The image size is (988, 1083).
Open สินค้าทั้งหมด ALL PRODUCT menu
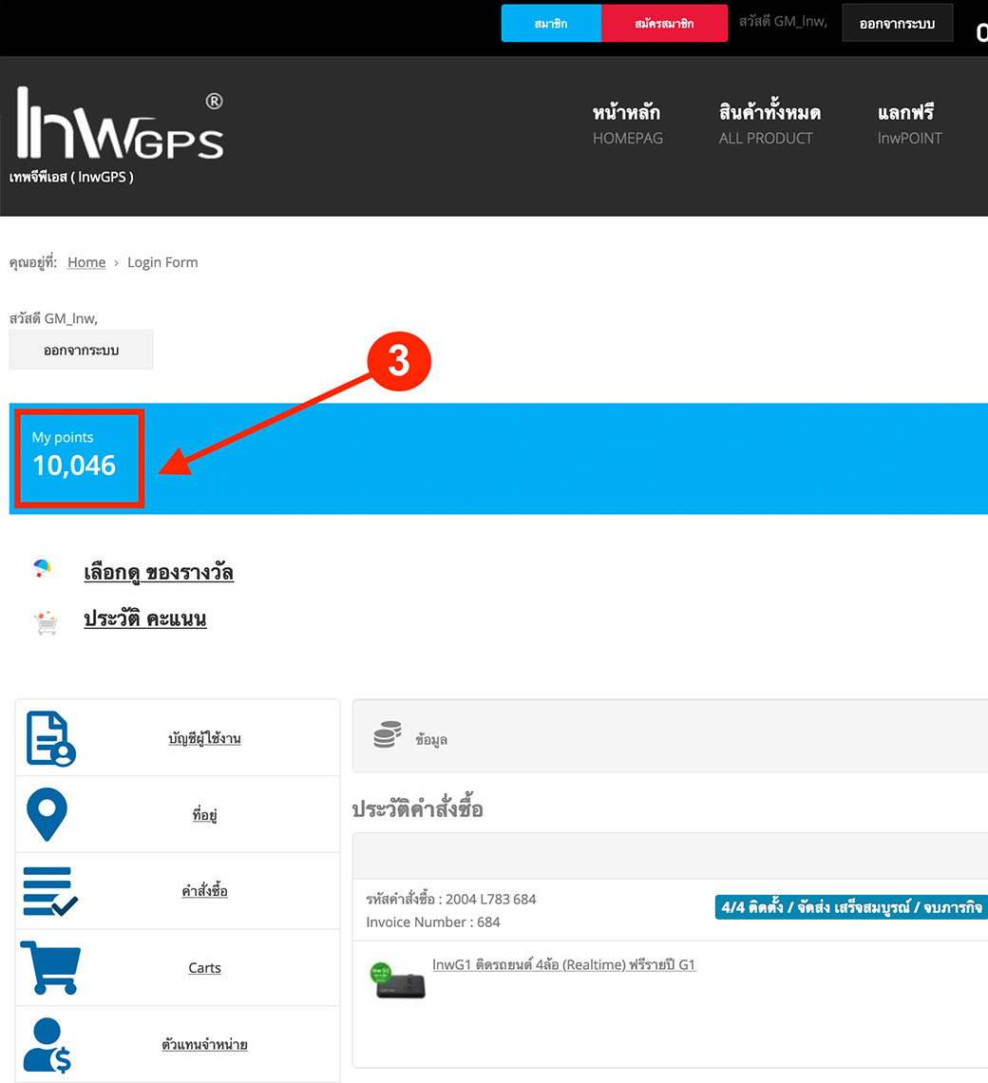[x=769, y=124]
